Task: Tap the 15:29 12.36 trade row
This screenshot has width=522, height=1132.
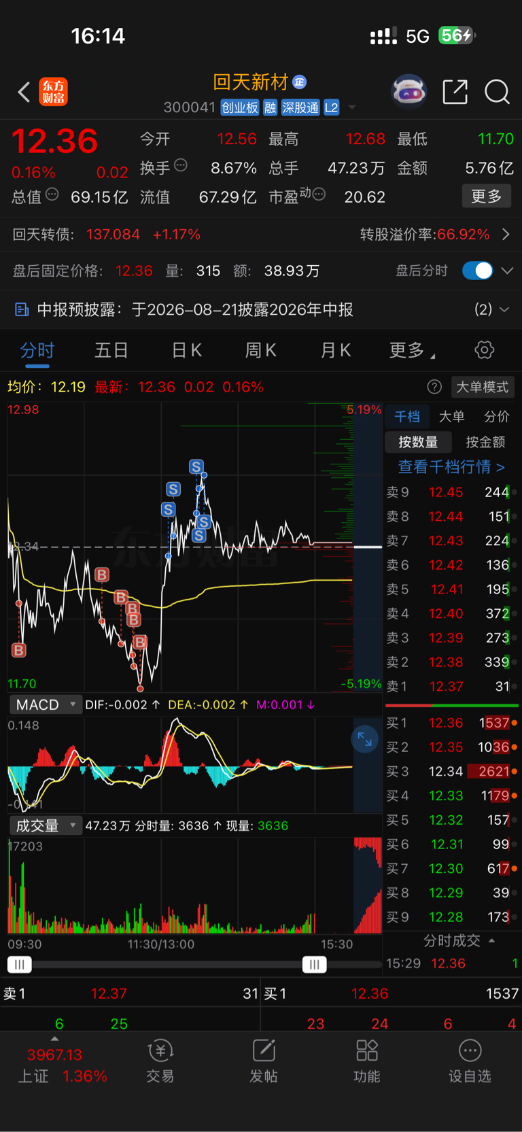Action: (451, 963)
